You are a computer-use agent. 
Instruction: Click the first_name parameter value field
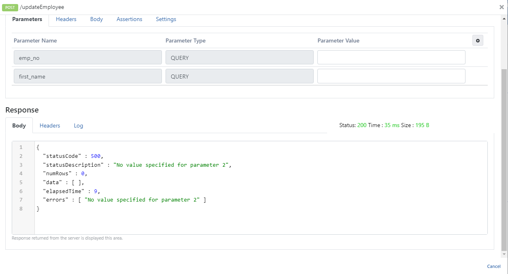(x=391, y=76)
